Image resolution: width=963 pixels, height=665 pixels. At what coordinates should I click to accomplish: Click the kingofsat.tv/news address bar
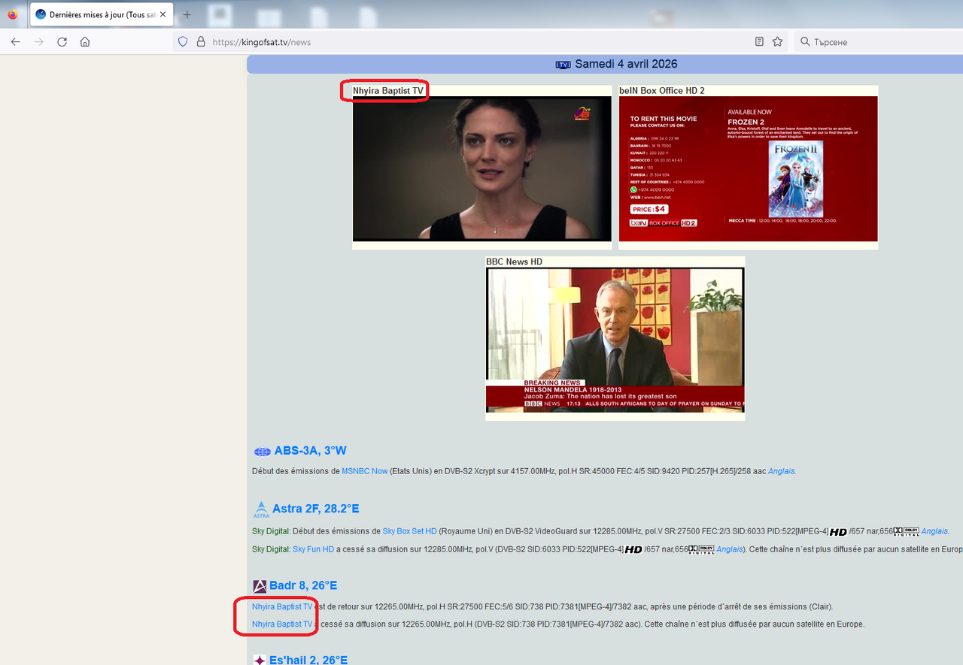(479, 42)
